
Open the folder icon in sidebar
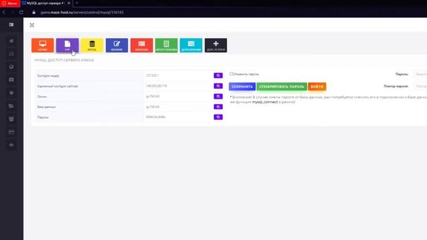click(11, 106)
